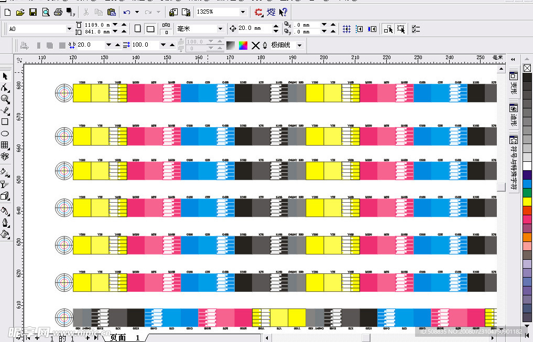Pick the Ellipse tool in toolbox
Screen dimensions: 533x342
(x=5, y=134)
